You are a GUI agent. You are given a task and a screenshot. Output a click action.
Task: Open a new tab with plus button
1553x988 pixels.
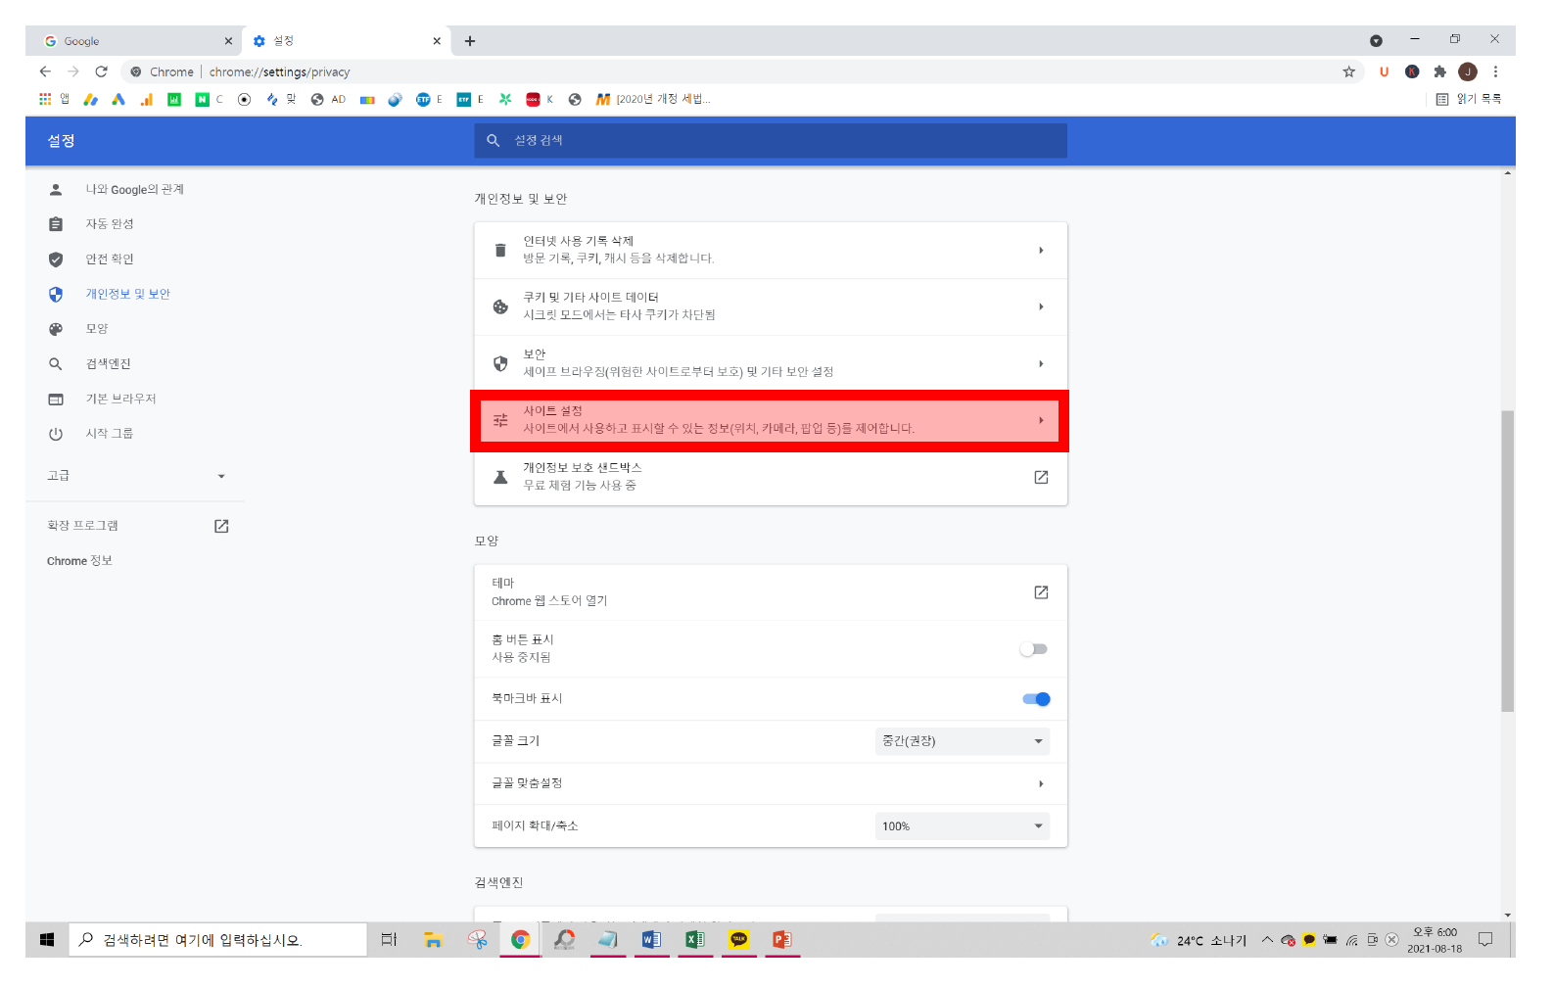[x=470, y=41]
